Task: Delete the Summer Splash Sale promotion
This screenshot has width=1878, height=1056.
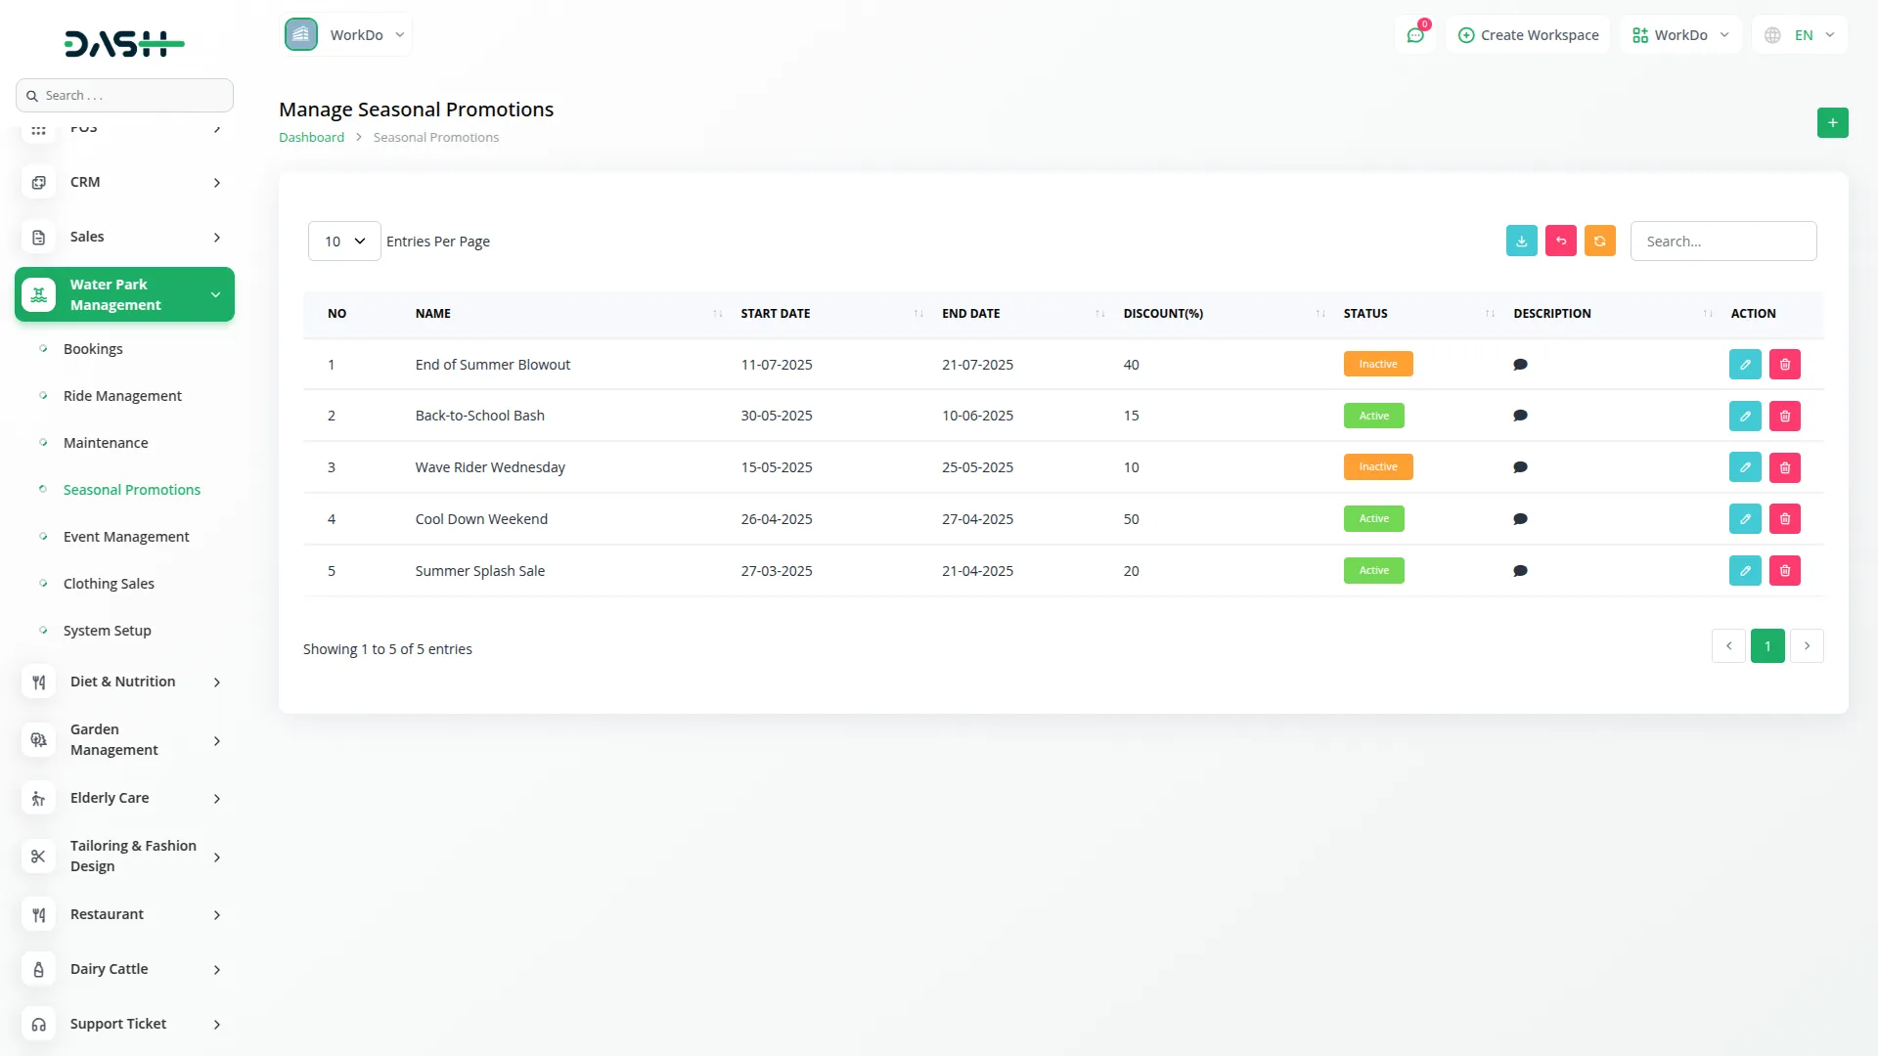Action: point(1784,571)
